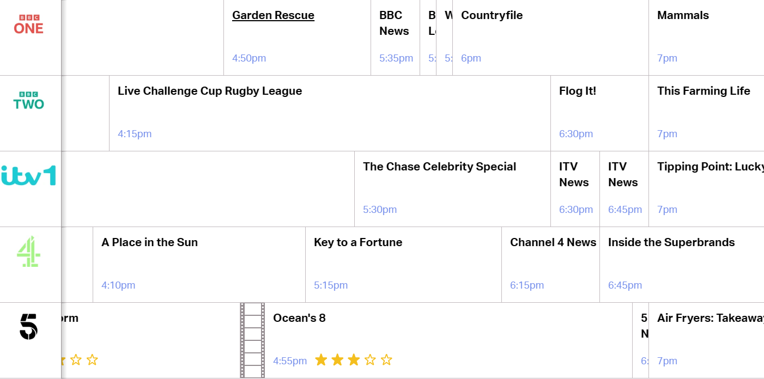Click The Chase Celebrity Special
The height and width of the screenshot is (379, 764).
[439, 167]
